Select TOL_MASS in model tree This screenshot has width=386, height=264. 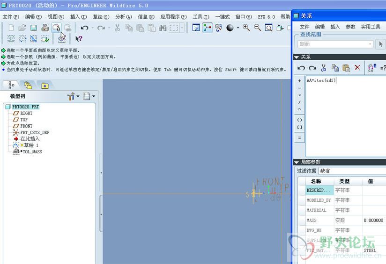pyautogui.click(x=32, y=152)
